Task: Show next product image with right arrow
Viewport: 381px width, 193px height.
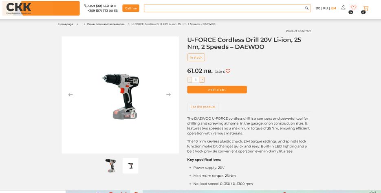Action: (168, 95)
